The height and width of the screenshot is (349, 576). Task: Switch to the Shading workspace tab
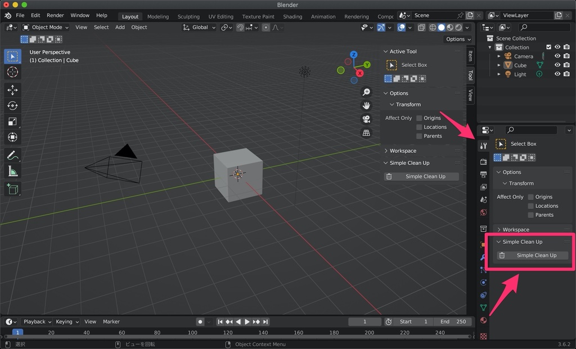click(292, 16)
